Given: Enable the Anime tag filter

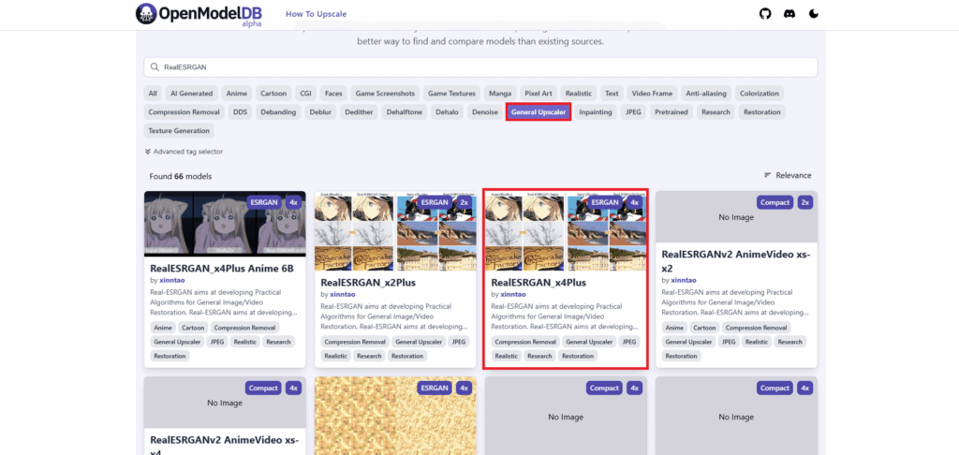Looking at the screenshot, I should point(237,94).
